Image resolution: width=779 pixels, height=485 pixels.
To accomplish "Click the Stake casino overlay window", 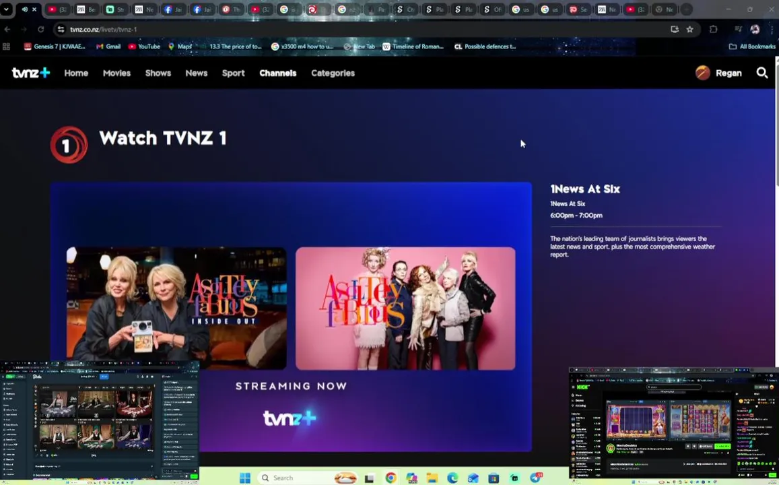I will (100, 422).
